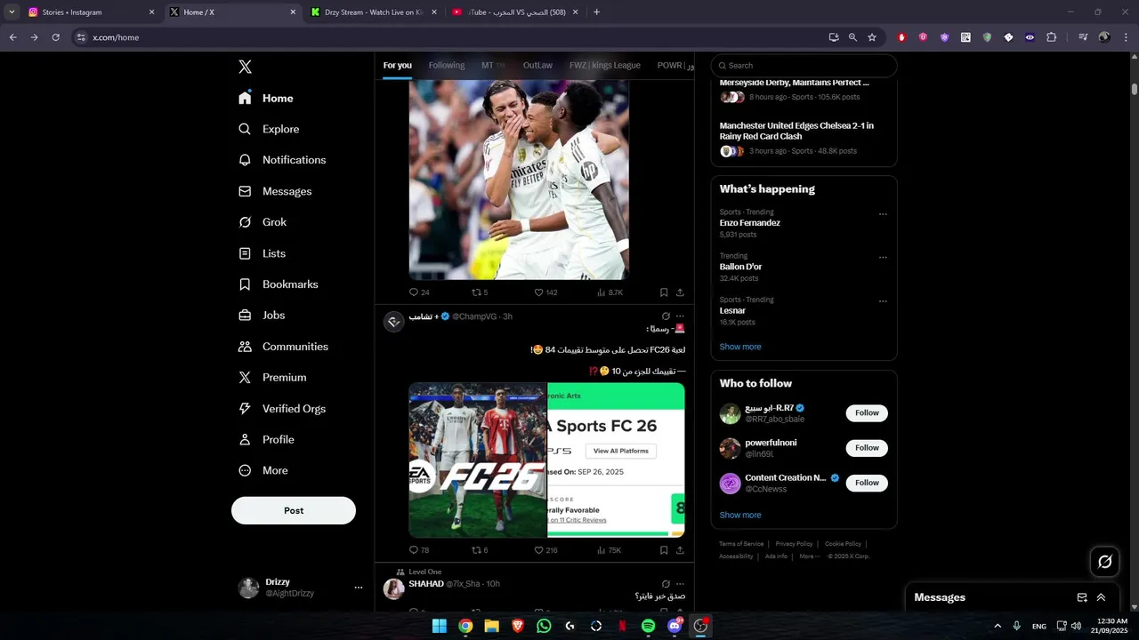Screen dimensions: 1139x640
Task: Open more options for Lesnar trend
Action: tap(883, 301)
